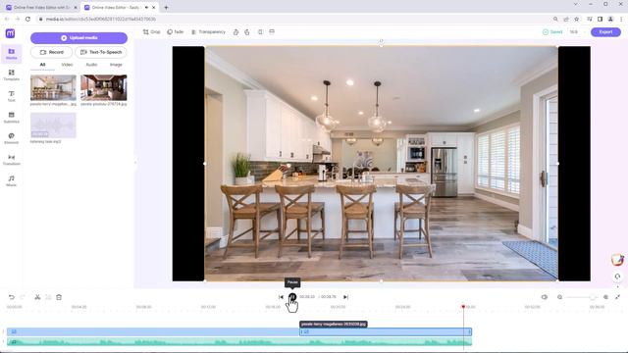Screen dimensions: 628x353
Task: Click the timeline zoom in magnifier
Action: [x=605, y=297]
